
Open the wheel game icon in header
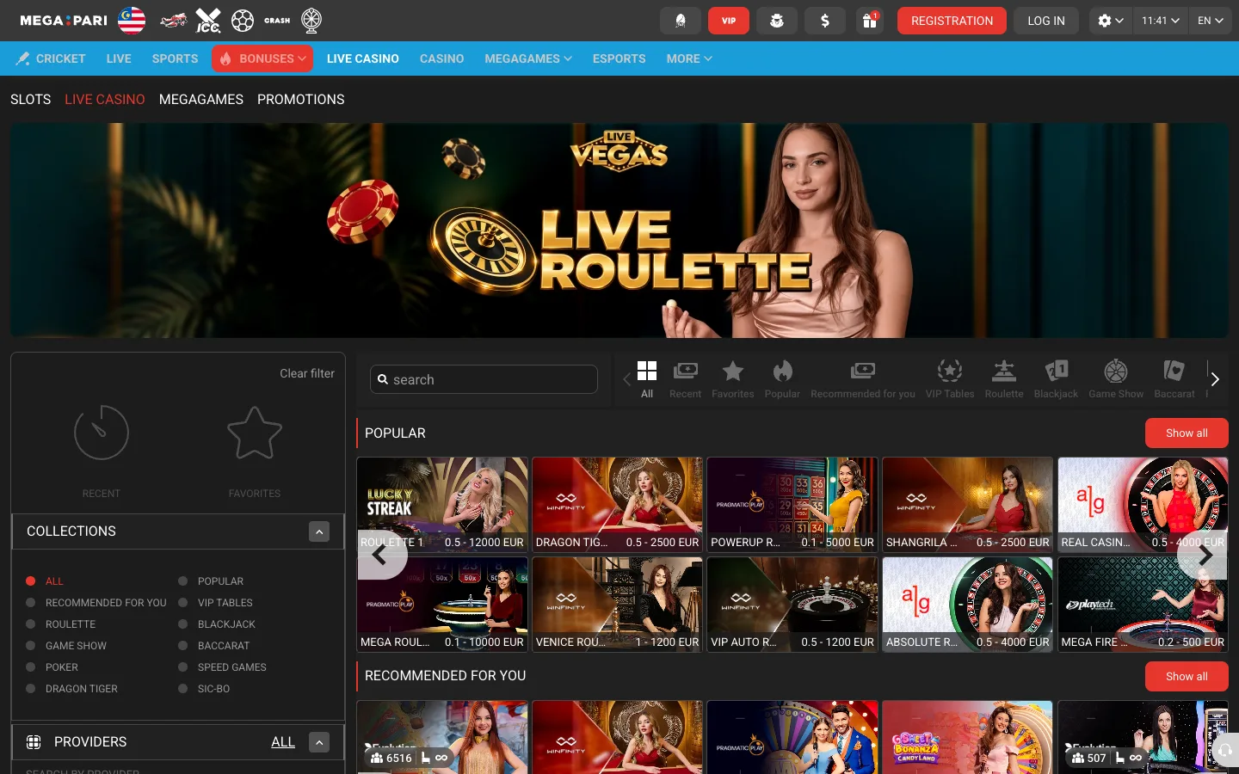(x=311, y=20)
